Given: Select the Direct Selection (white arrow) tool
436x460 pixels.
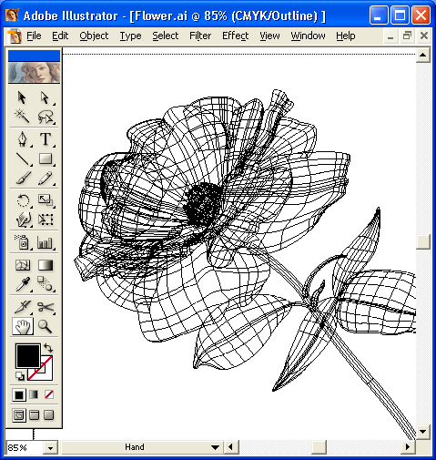Looking at the screenshot, I should pos(46,97).
